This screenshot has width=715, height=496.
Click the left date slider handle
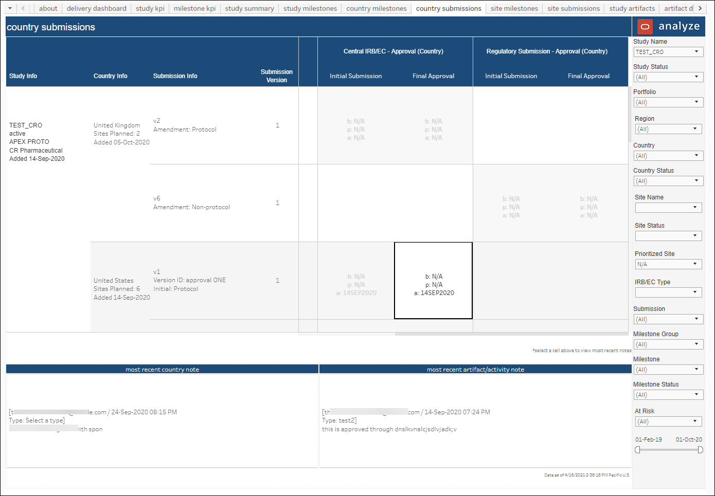point(638,450)
